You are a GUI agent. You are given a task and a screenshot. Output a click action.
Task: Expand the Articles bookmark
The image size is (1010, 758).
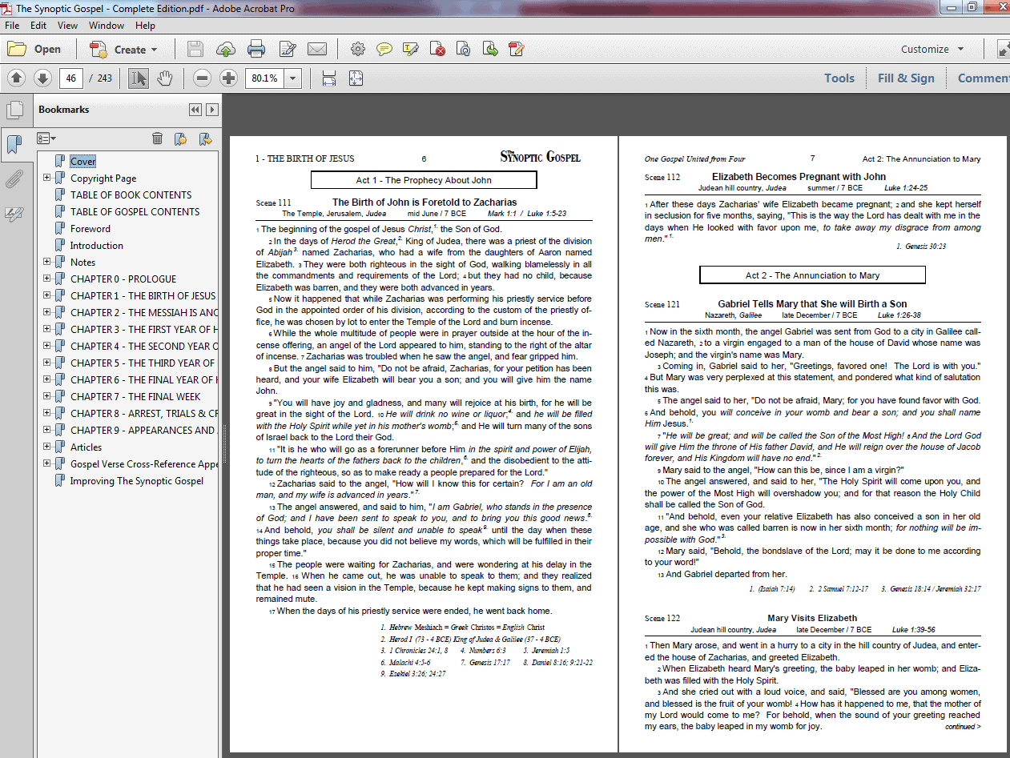pos(47,447)
